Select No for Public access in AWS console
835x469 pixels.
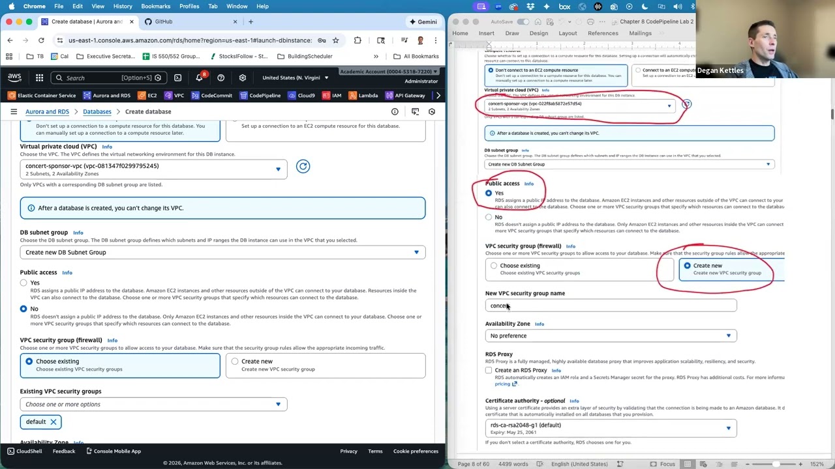coord(23,309)
